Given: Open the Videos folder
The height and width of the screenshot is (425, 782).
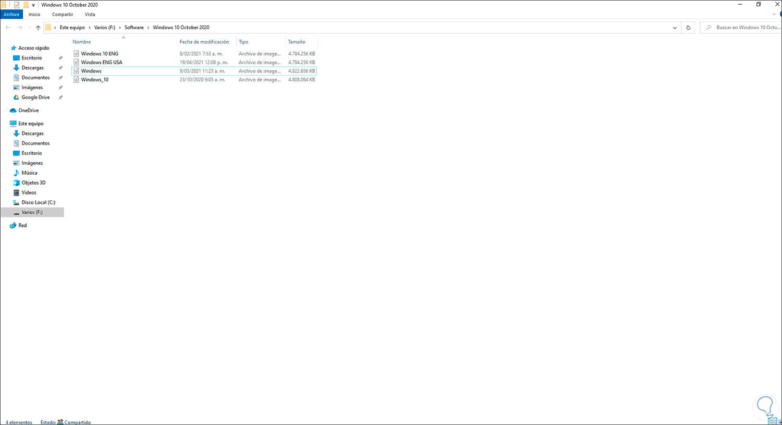Looking at the screenshot, I should (x=29, y=193).
